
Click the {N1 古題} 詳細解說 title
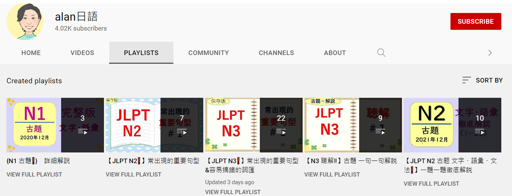[x=38, y=161]
